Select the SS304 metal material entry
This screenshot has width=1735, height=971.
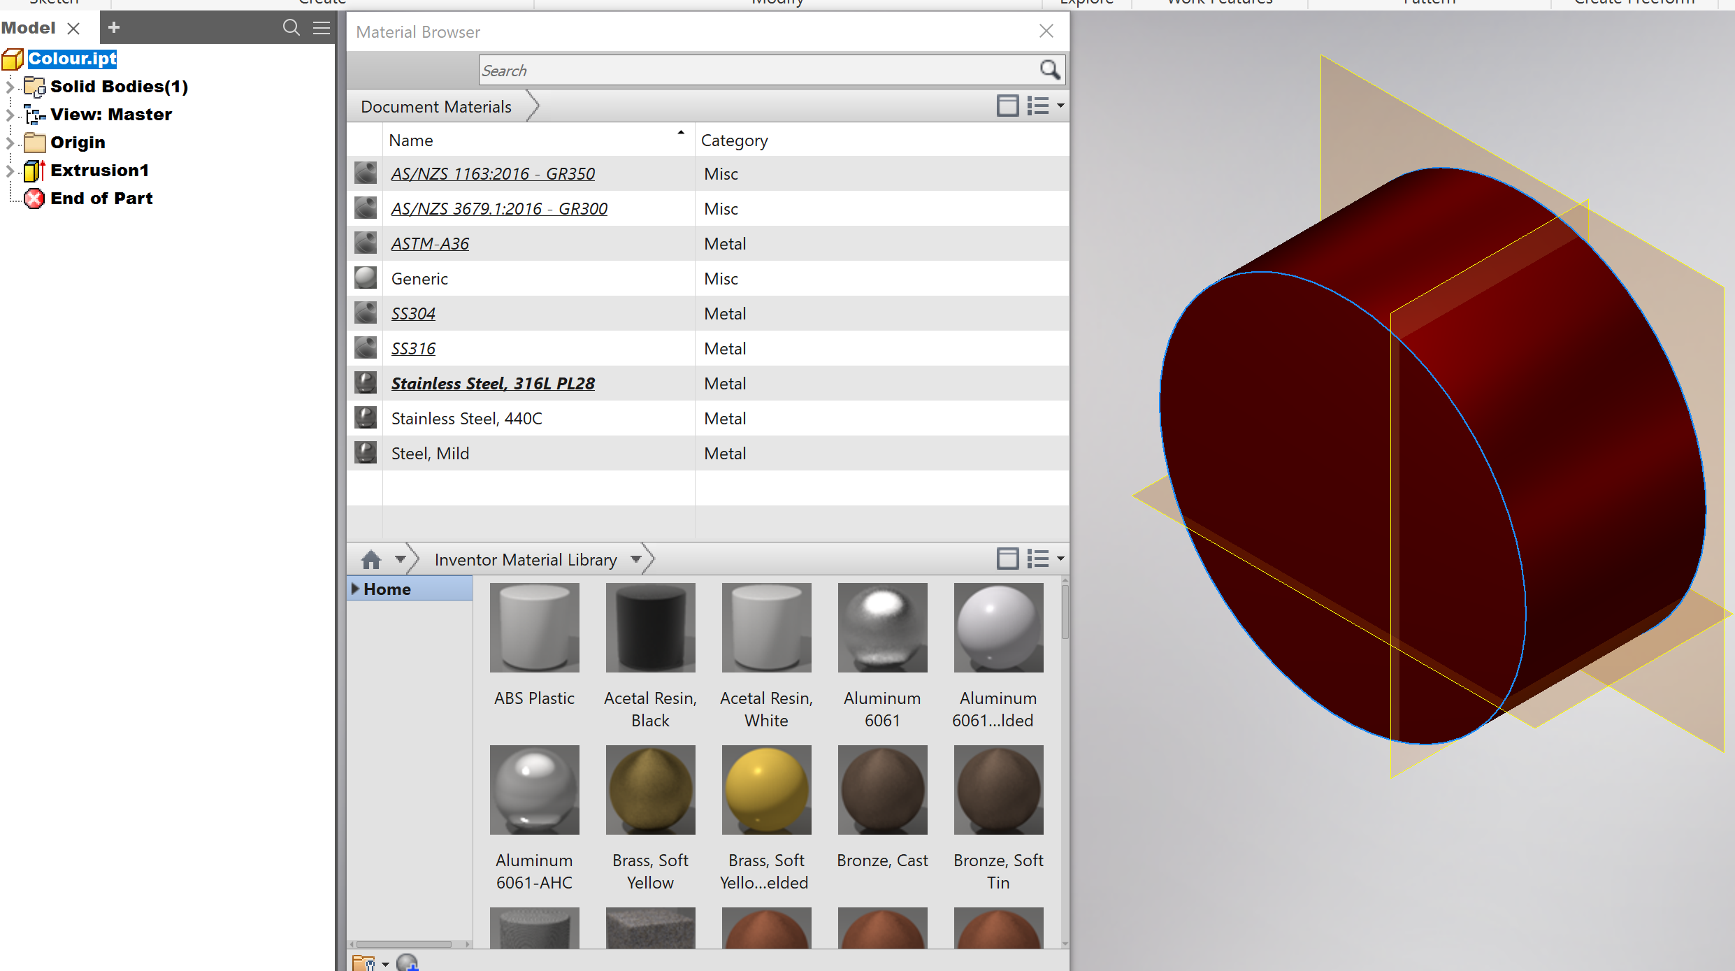[x=412, y=313]
